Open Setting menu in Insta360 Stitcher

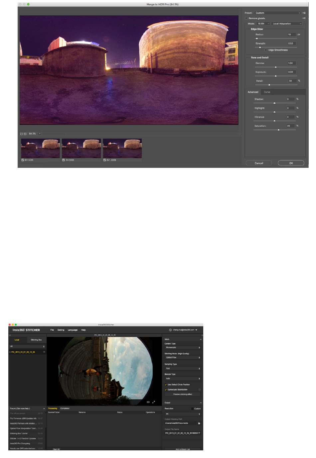pos(61,330)
